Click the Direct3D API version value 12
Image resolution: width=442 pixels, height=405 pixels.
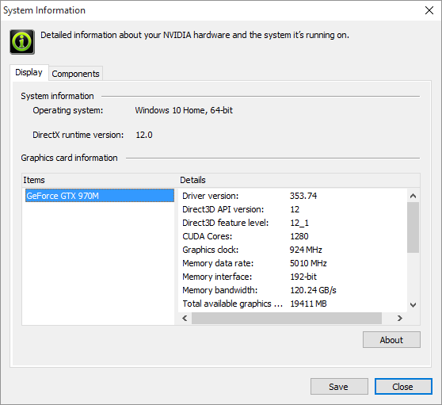(x=295, y=209)
